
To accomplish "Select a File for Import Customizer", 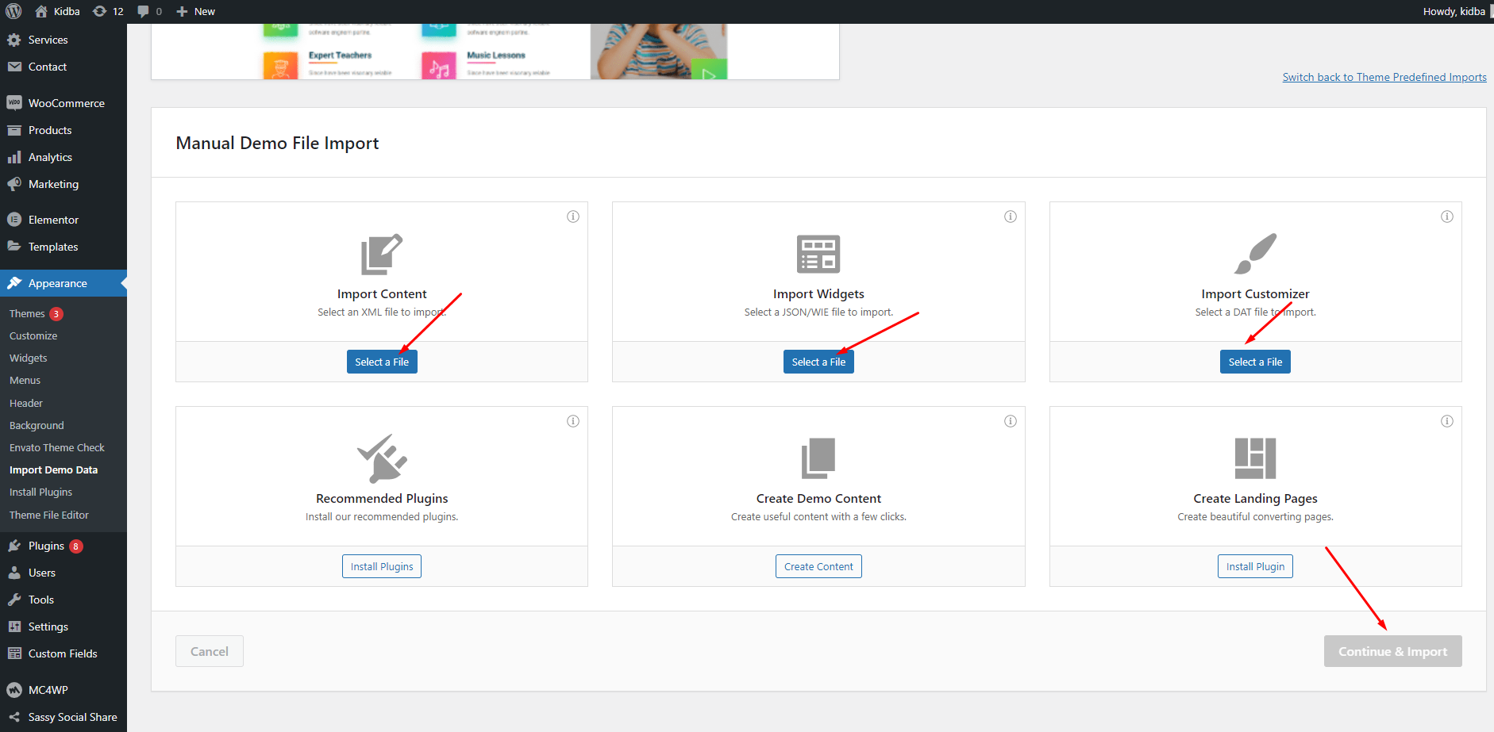I will (x=1255, y=362).
